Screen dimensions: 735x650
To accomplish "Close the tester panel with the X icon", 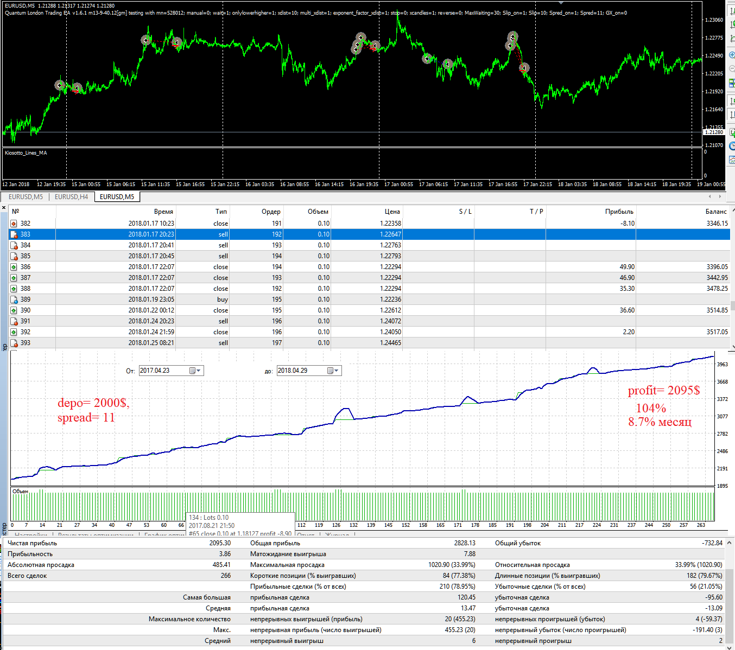I will [x=4, y=207].
